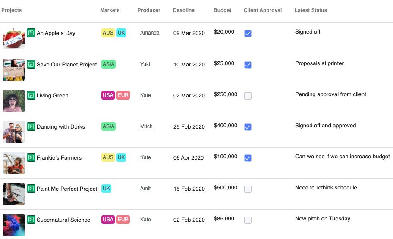Toggle Client Approval for Dancing with Dorks
The width and height of the screenshot is (393, 239).
[248, 127]
